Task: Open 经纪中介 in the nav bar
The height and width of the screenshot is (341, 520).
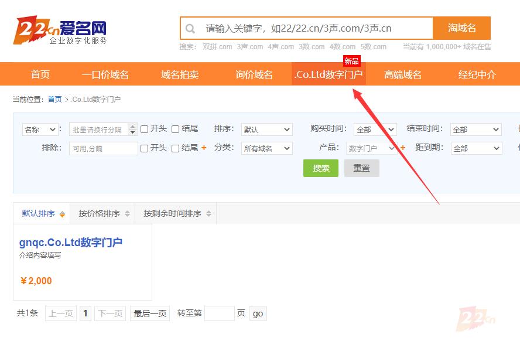Action: coord(477,74)
